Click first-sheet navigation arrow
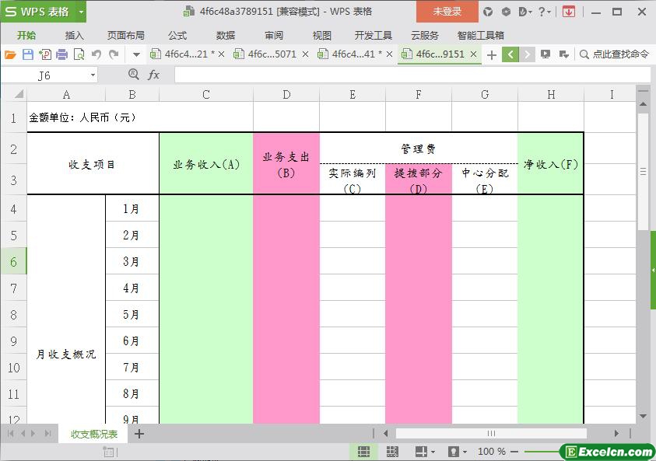The width and height of the screenshot is (656, 461). 10,434
